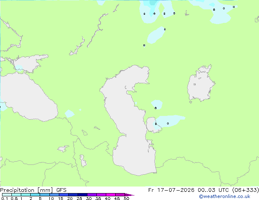Click the 'GFS' model label
This screenshot has width=259, height=200.
tap(61, 190)
